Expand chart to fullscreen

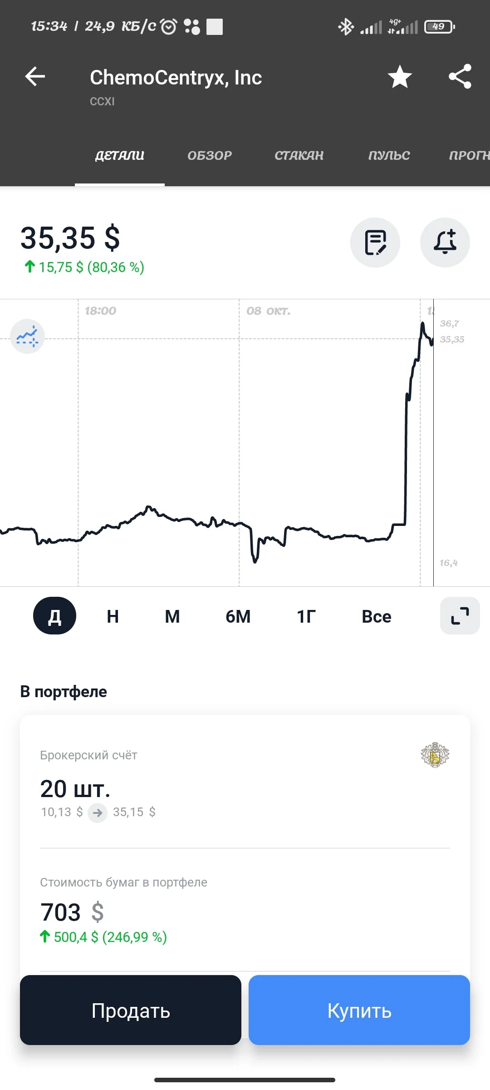coord(460,616)
